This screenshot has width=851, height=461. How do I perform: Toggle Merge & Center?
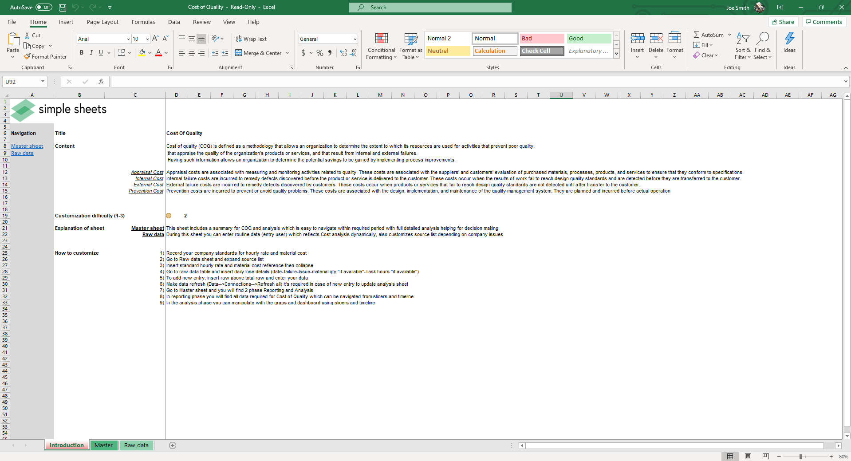tap(259, 53)
